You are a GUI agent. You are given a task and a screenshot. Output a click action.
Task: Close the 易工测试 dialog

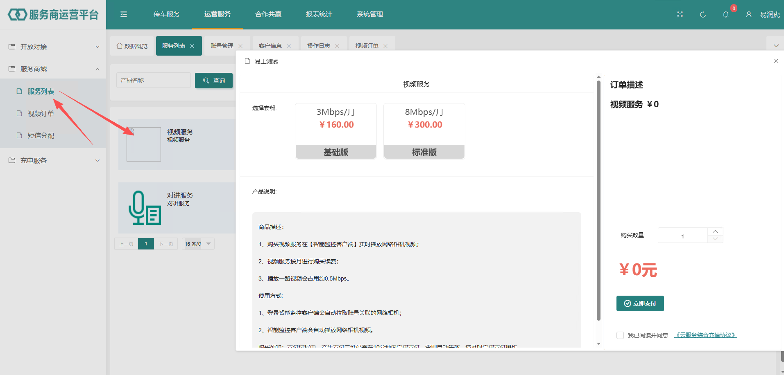click(776, 61)
